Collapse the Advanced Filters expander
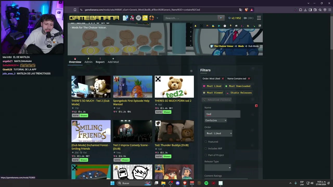This screenshot has width=333, height=187. [x=216, y=100]
